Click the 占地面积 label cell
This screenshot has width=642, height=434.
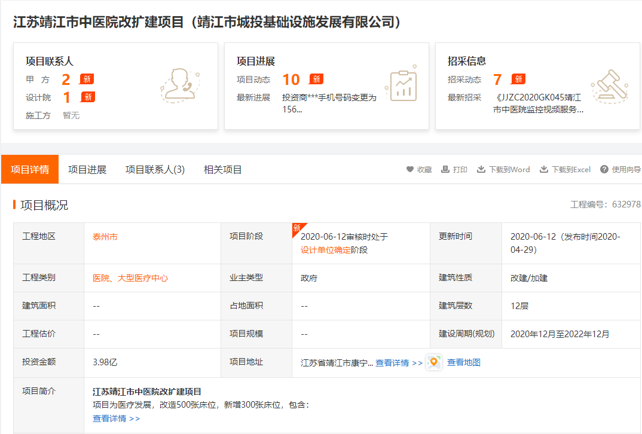[x=256, y=306]
